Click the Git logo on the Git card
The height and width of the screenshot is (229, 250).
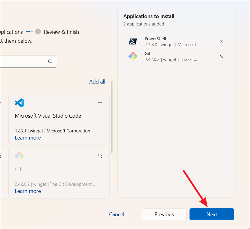19,156
